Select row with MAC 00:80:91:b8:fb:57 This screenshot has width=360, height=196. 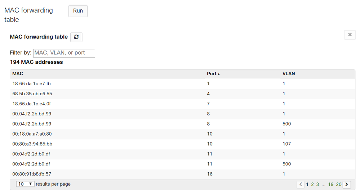[x=183, y=174]
